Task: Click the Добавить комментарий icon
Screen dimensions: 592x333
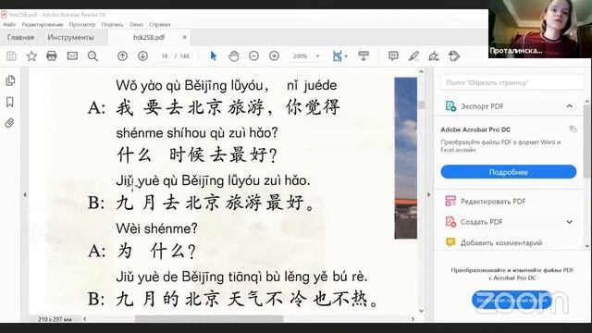Action: coord(450,242)
